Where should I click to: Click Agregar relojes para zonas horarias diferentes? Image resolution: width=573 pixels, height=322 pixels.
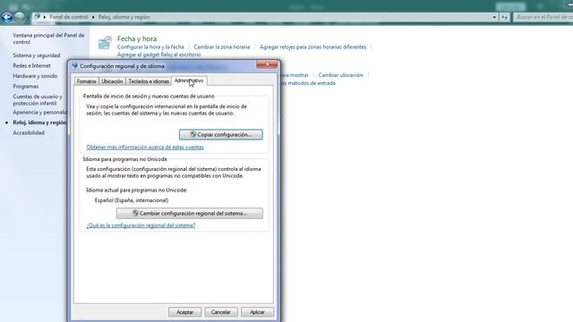[x=312, y=47]
